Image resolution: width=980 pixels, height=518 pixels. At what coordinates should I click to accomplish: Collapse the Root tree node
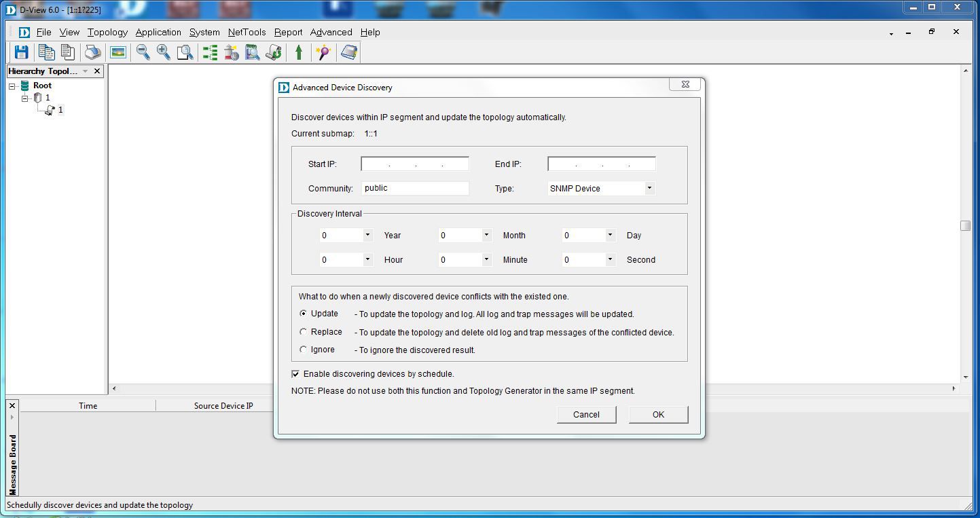point(12,86)
